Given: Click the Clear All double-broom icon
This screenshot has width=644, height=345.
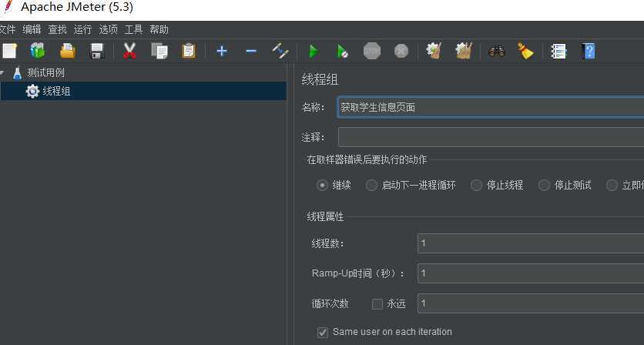Looking at the screenshot, I should pyautogui.click(x=464, y=52).
